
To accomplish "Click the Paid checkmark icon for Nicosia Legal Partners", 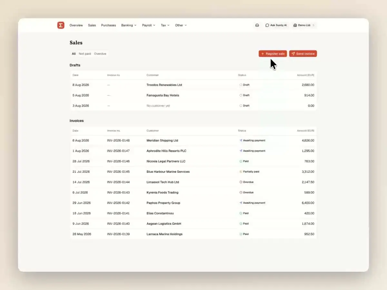I will [241, 161].
